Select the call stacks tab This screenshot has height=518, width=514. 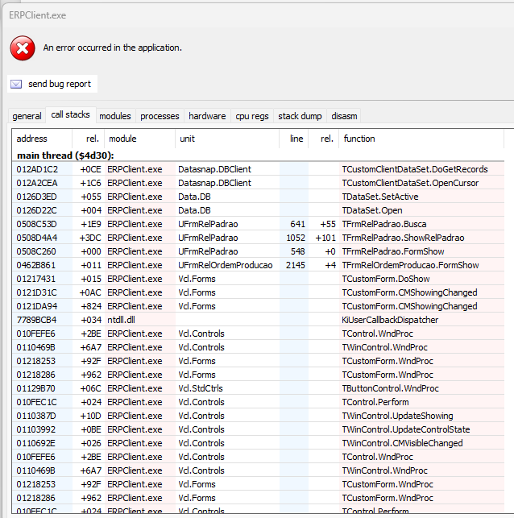click(70, 115)
